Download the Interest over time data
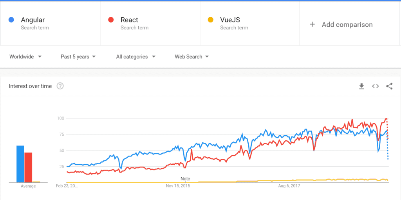This screenshot has height=200, width=401. [361, 86]
